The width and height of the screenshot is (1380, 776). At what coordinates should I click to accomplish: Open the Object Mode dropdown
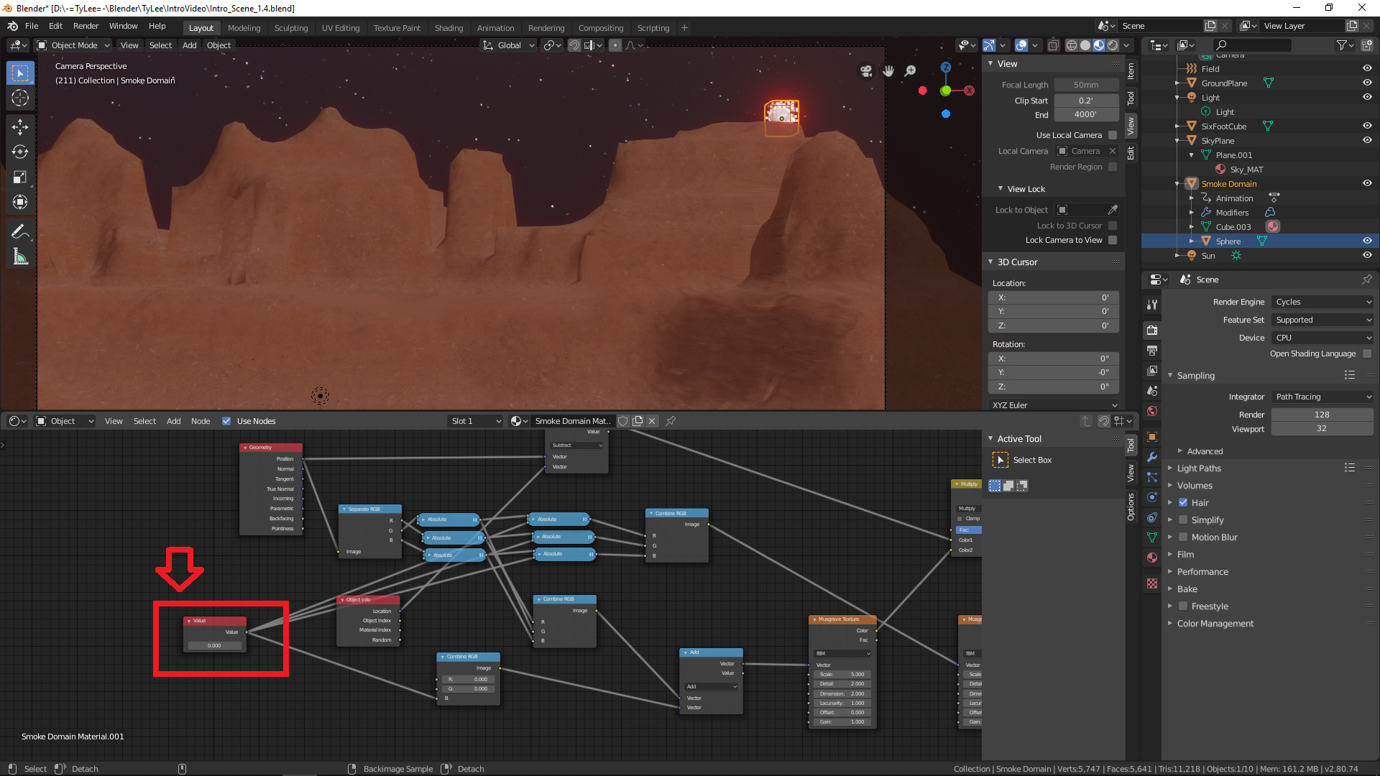coord(73,45)
